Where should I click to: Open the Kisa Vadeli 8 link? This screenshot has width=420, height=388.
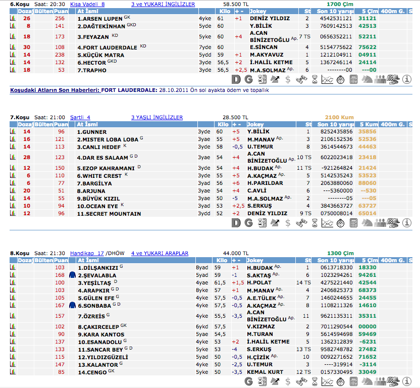pos(87,4)
